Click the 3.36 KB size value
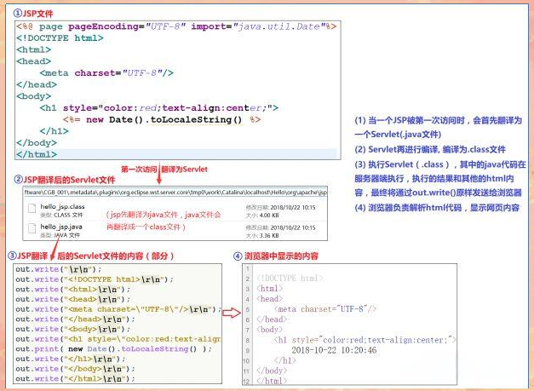The image size is (534, 391). pyautogui.click(x=269, y=235)
